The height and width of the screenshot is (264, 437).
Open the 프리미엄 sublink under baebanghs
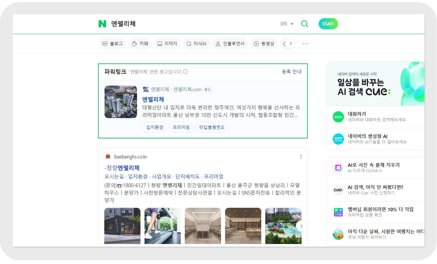coord(214,177)
